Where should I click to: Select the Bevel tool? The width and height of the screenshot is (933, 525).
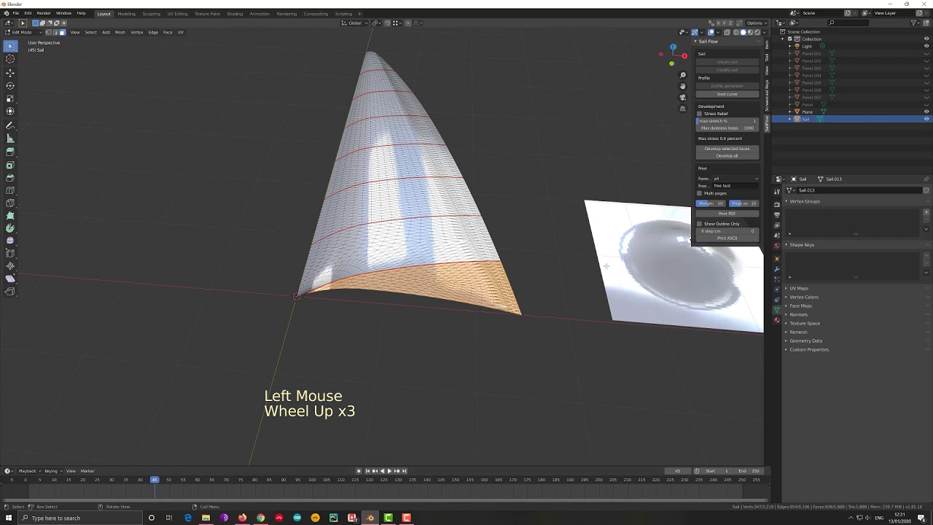10,177
